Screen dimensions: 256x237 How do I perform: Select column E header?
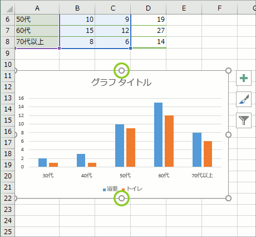point(184,8)
